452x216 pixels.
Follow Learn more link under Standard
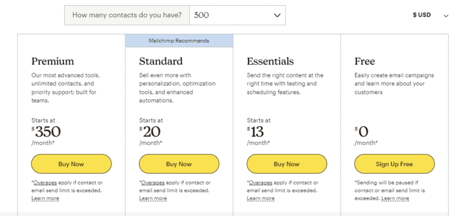(153, 198)
